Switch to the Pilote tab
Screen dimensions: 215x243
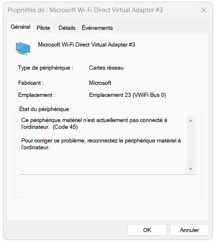pos(43,28)
